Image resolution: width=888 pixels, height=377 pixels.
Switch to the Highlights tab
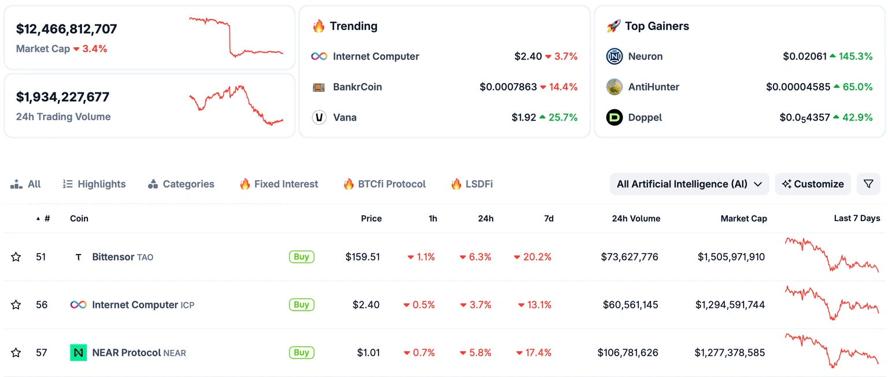coord(94,184)
